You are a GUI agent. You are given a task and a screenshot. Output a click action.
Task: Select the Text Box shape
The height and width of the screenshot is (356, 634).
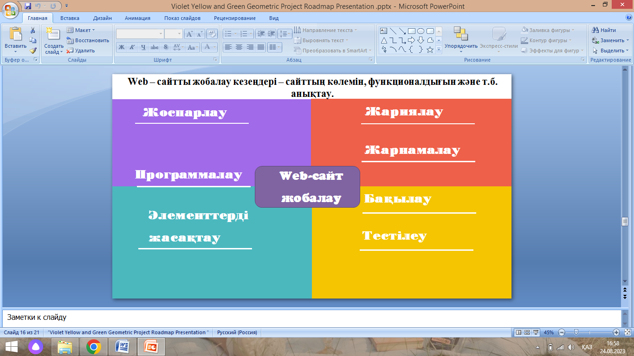(384, 31)
